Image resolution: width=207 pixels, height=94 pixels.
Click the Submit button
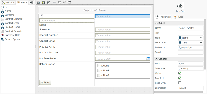click(x=45, y=82)
